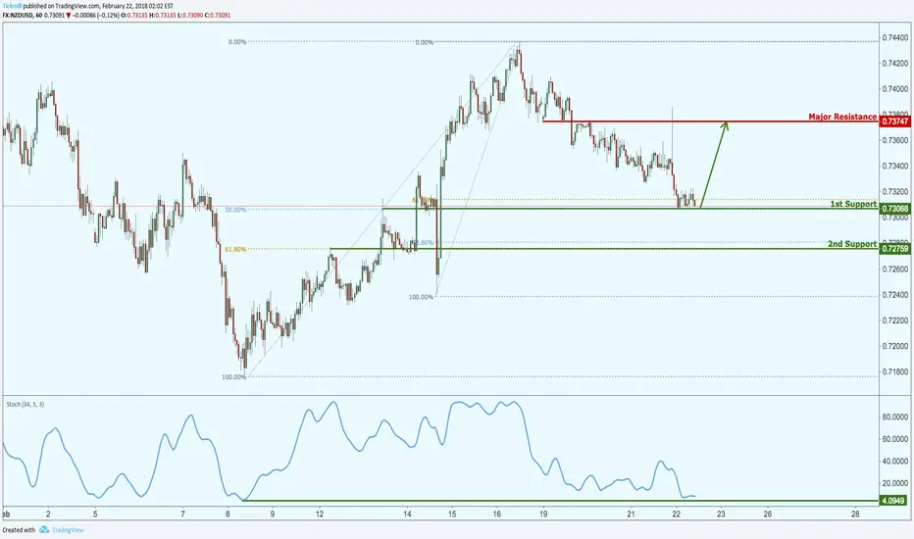This screenshot has width=914, height=539.
Task: Click the 50.00% Fibonacci label
Action: [235, 210]
